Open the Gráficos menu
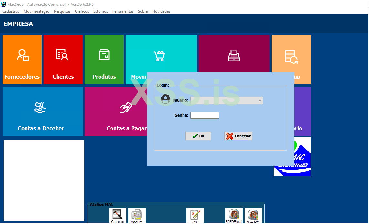 [x=82, y=11]
